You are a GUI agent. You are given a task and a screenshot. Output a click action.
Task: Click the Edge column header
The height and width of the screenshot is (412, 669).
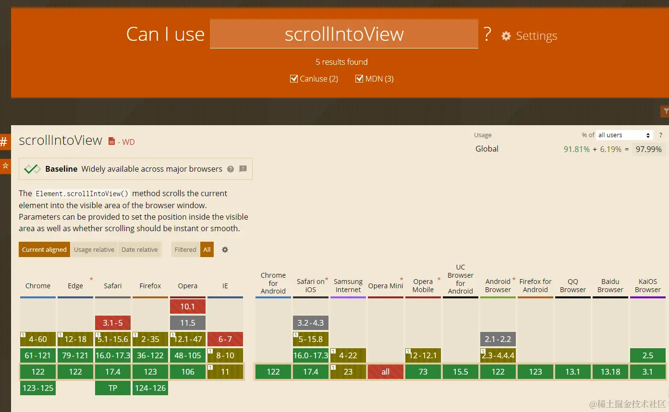click(x=75, y=285)
